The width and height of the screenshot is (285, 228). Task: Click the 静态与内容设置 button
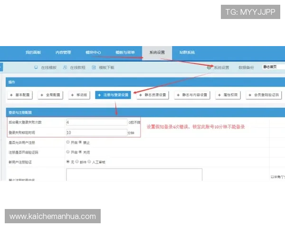(192, 95)
